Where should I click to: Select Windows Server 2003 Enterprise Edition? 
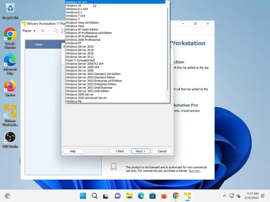click(115, 84)
